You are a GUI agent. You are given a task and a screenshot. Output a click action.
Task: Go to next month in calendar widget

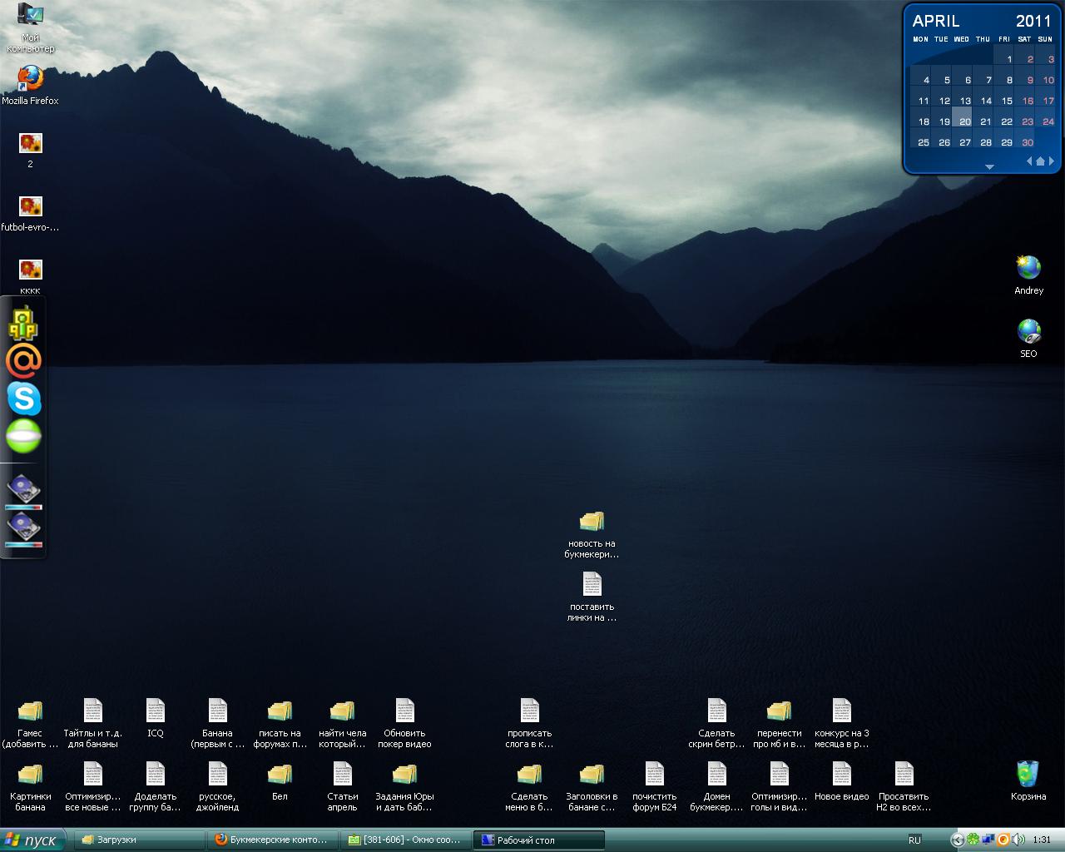click(x=1052, y=161)
